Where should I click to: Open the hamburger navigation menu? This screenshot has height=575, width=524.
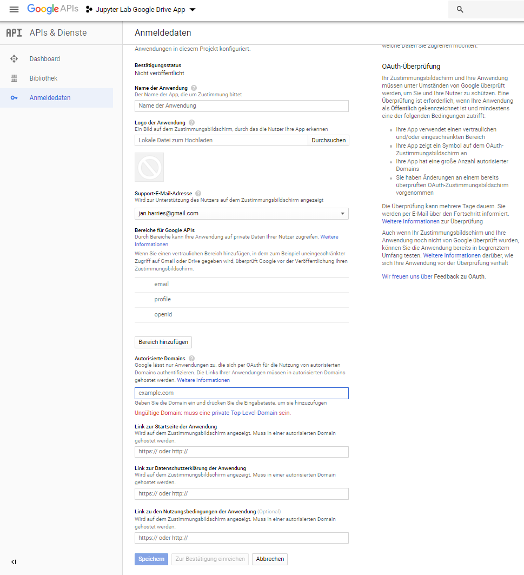(x=14, y=10)
